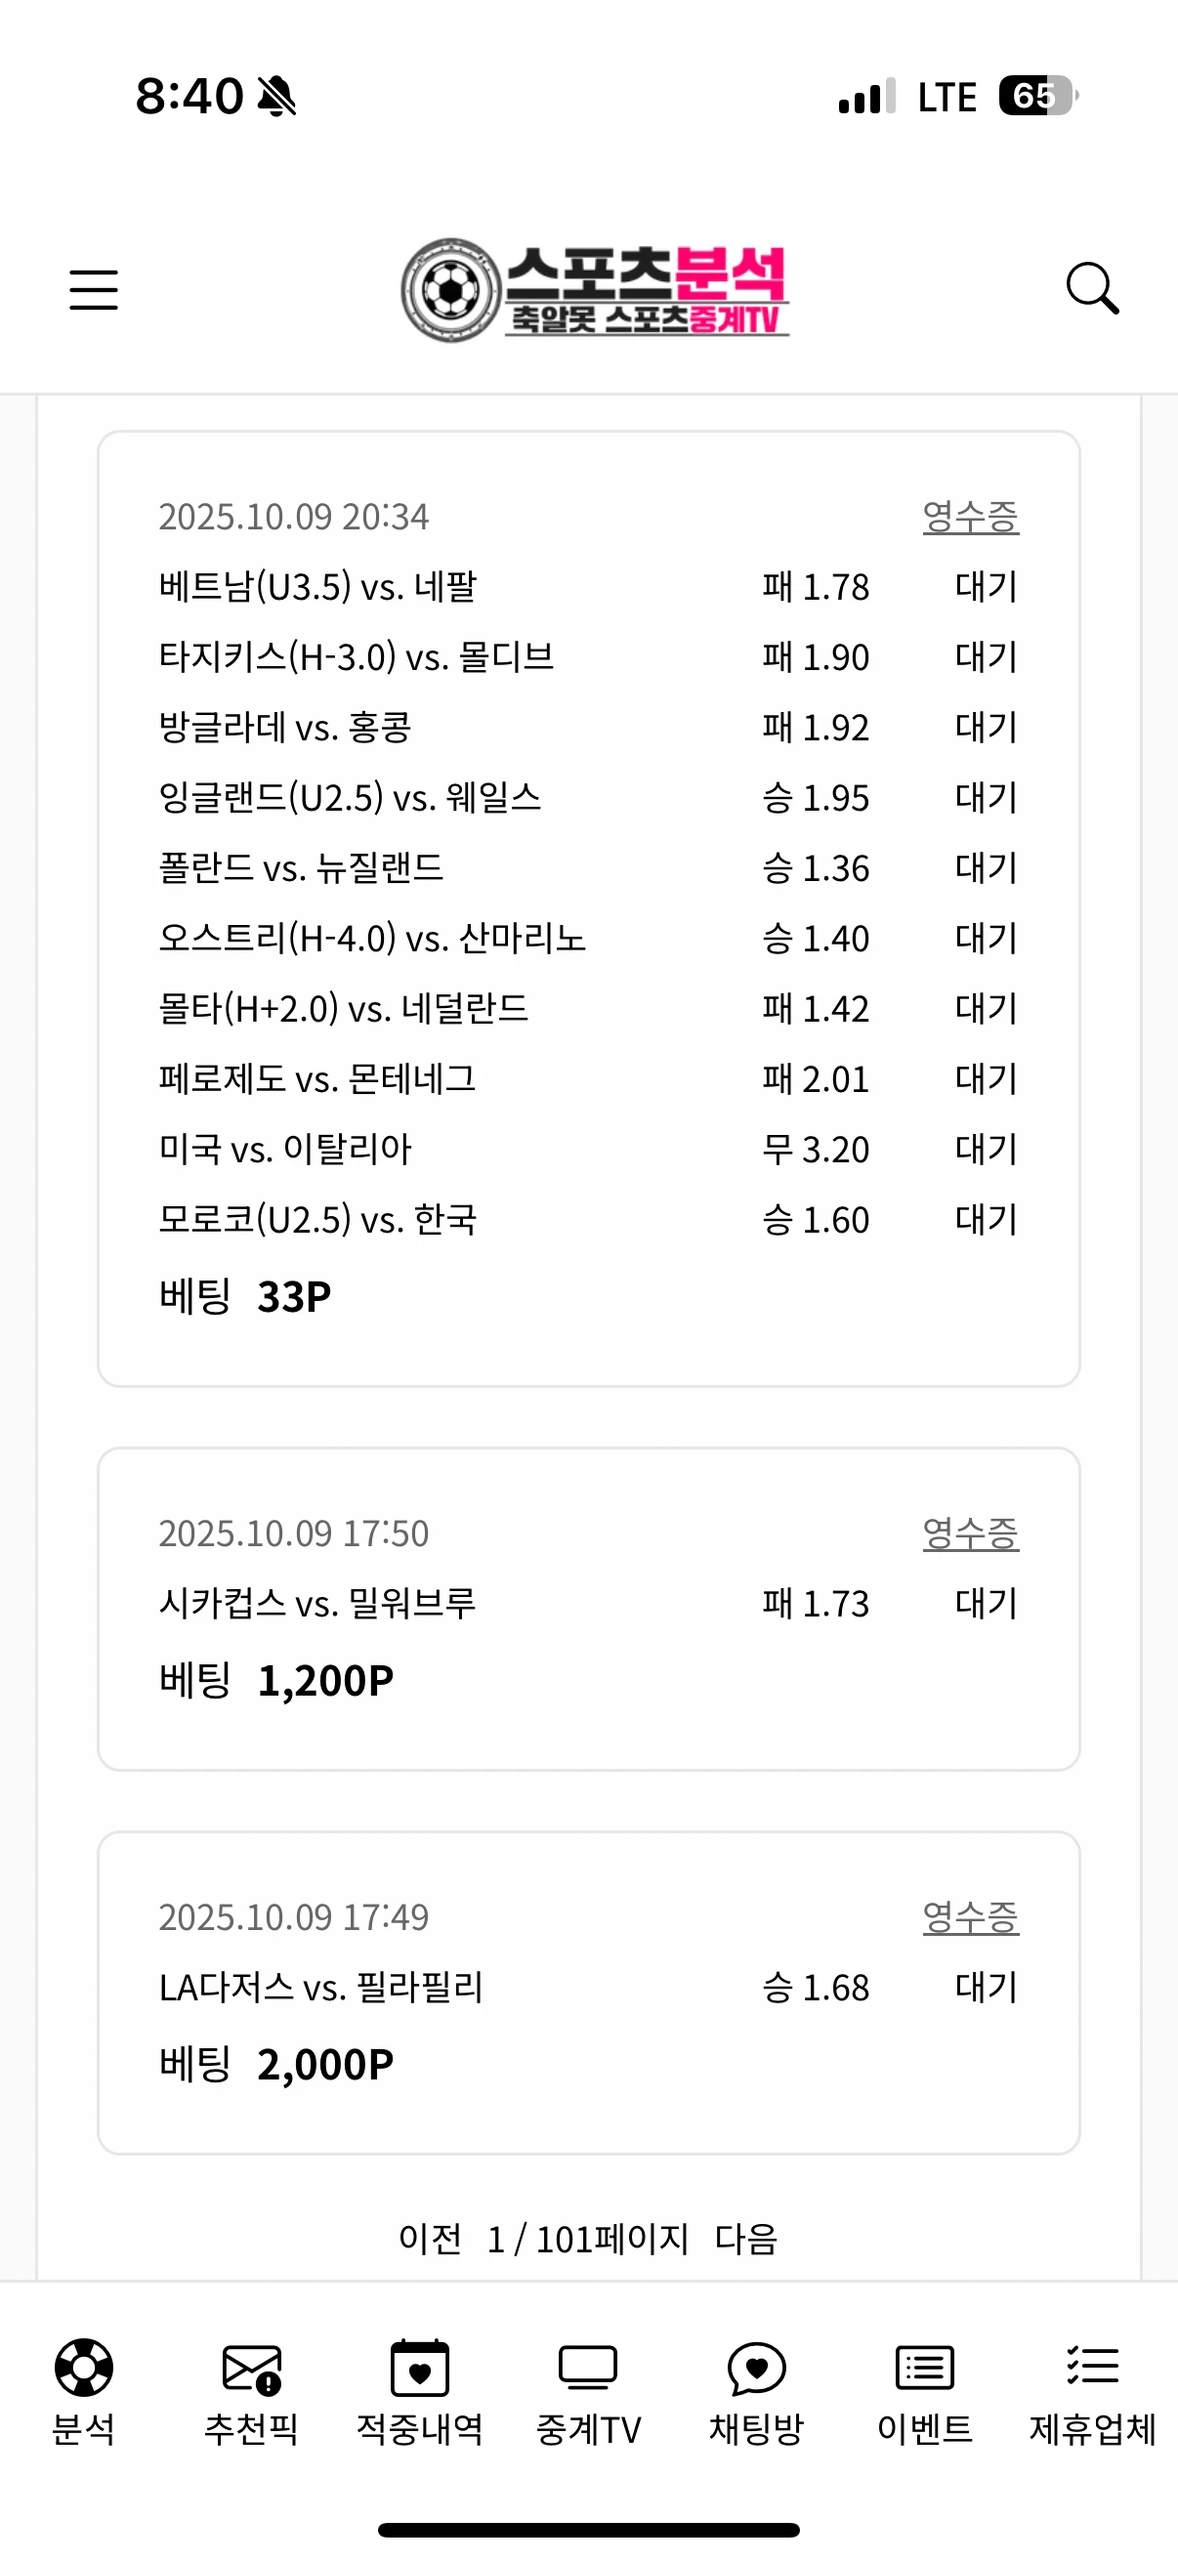The width and height of the screenshot is (1178, 2561).
Task: Tap the search magnifier icon
Action: (1091, 289)
